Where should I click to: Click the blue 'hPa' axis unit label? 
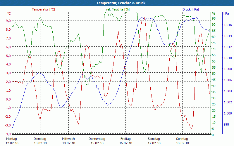(x=226, y=13)
